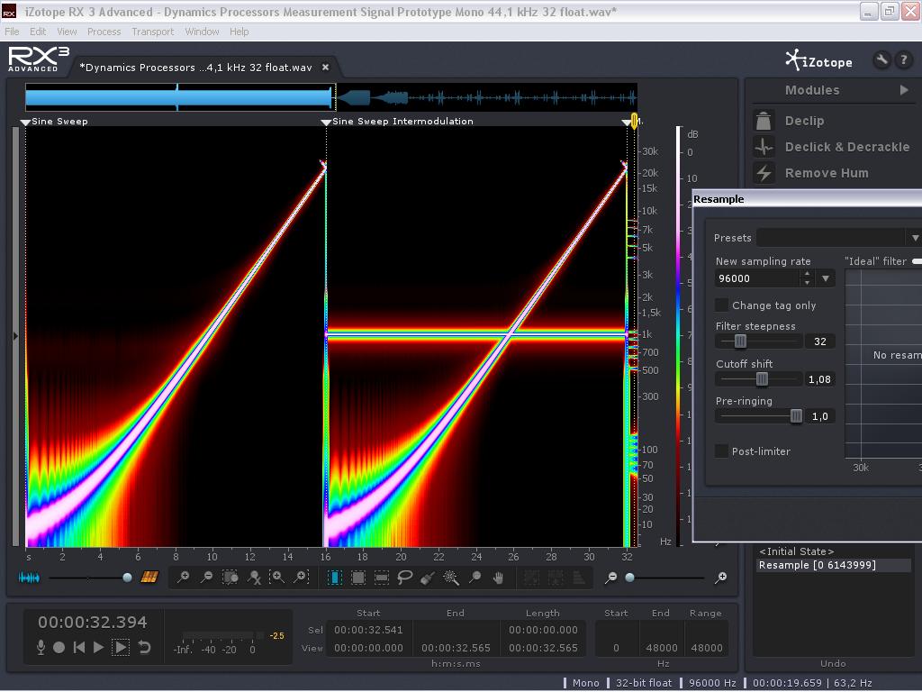Open preferences with the wrench icon
The width and height of the screenshot is (922, 692).
point(881,60)
